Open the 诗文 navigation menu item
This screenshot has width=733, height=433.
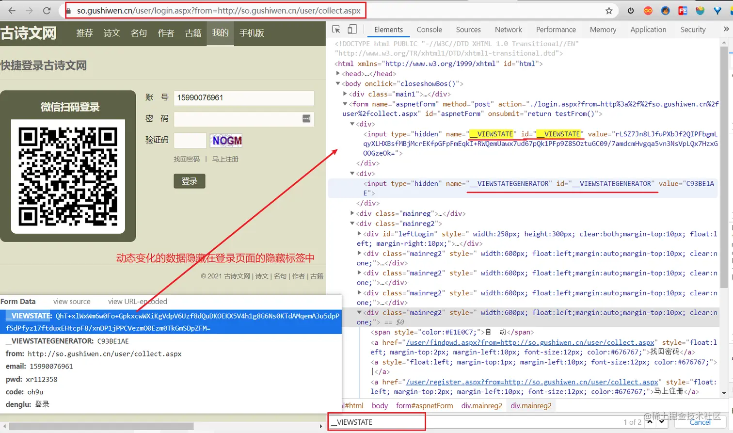click(112, 33)
